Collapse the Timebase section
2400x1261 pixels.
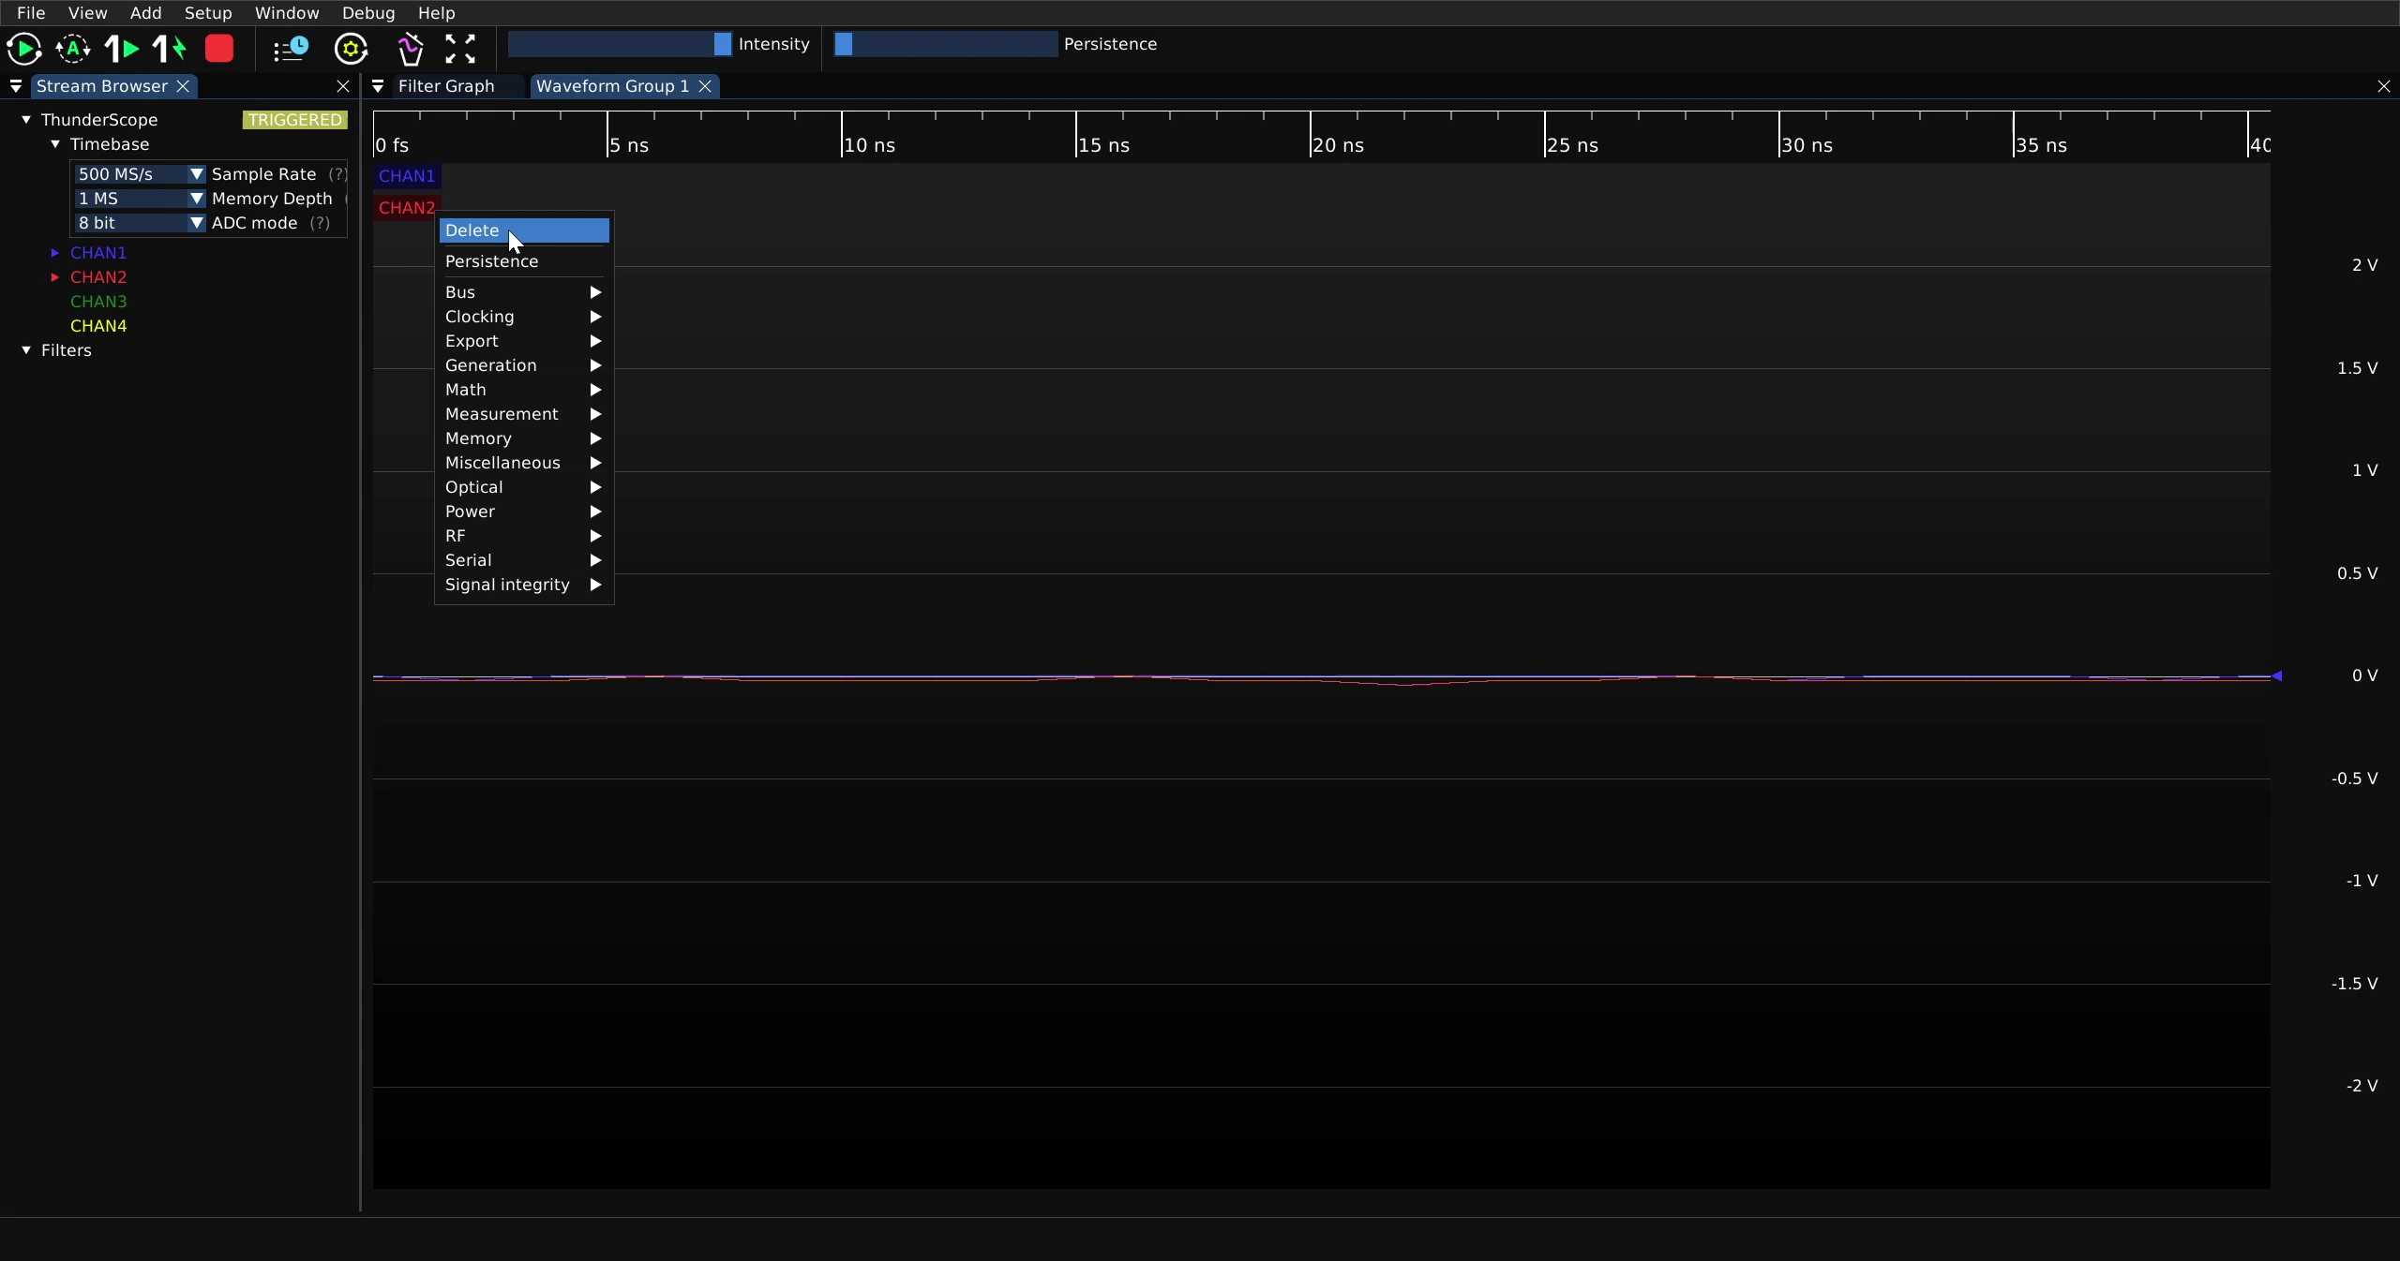click(x=55, y=144)
